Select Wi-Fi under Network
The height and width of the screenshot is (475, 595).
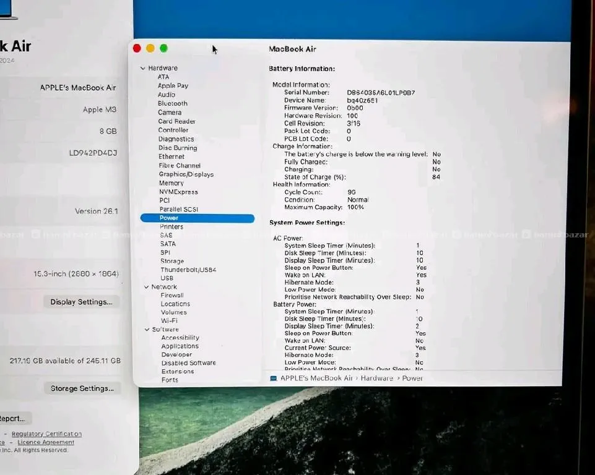169,320
